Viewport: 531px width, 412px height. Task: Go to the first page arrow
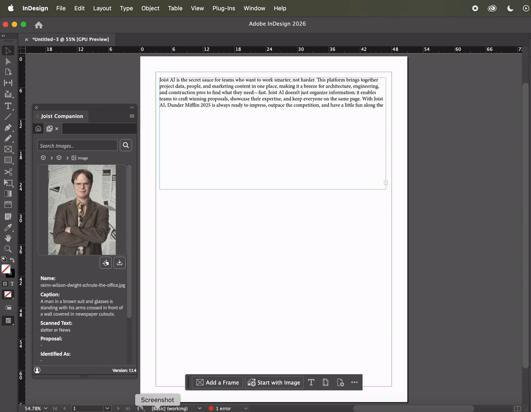(55, 408)
